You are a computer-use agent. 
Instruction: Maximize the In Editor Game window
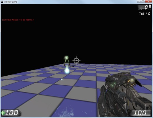[x=143, y=1]
